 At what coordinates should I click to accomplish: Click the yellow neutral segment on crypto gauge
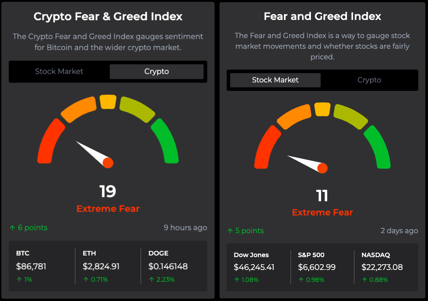[108, 101]
